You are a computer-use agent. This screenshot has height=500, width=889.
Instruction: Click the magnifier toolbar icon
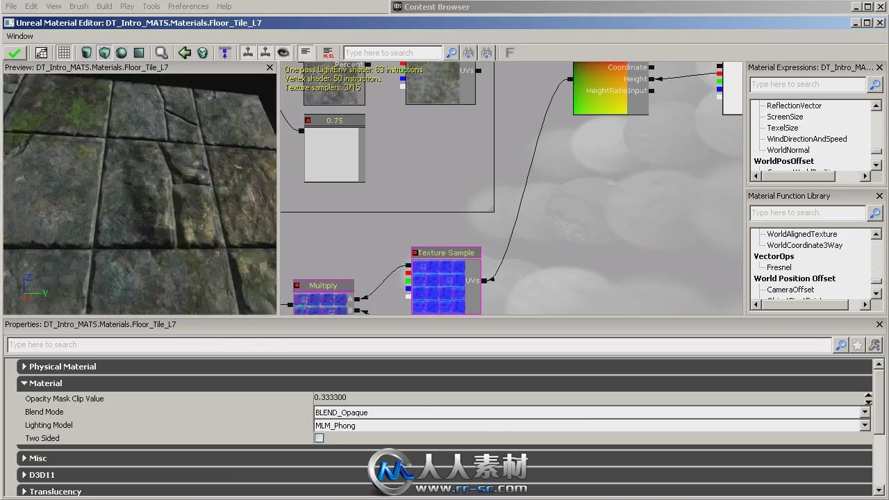161,53
